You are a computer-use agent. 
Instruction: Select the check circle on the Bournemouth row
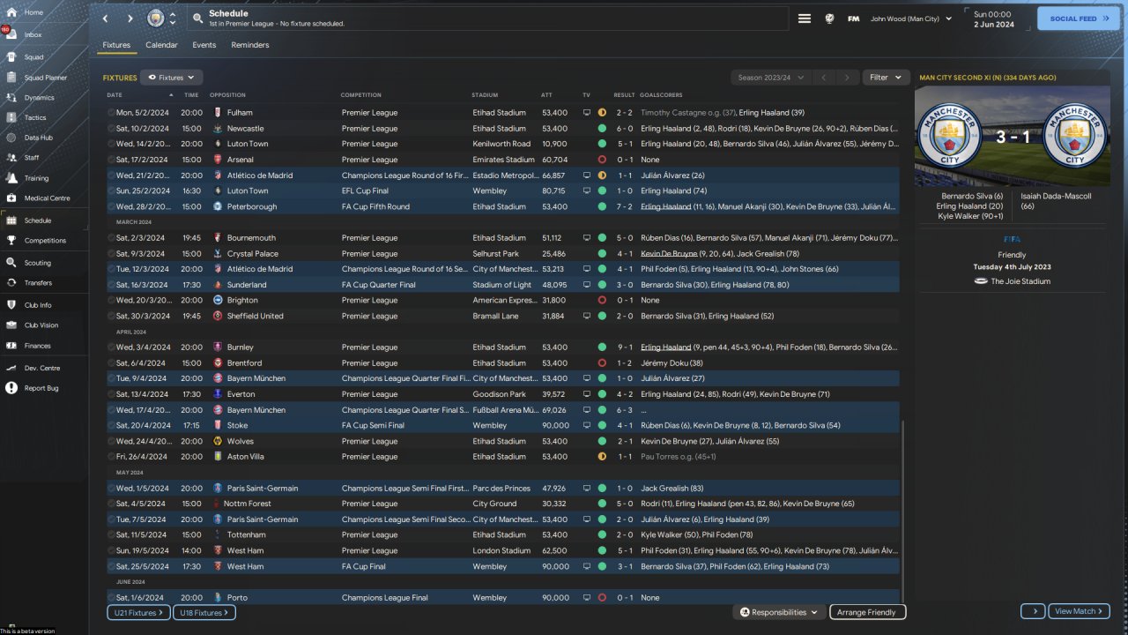[111, 238]
